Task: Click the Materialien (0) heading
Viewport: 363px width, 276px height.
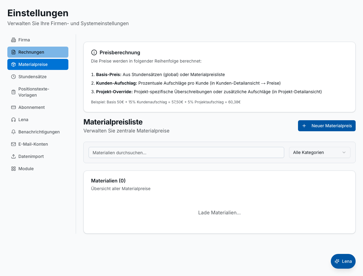Action: [x=108, y=181]
